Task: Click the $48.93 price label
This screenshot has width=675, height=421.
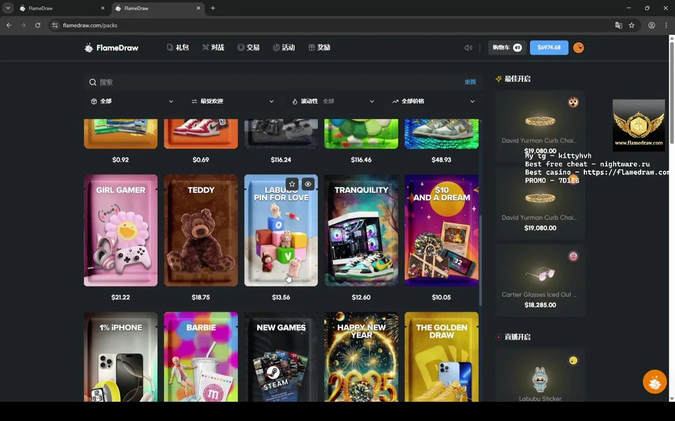Action: tap(441, 160)
